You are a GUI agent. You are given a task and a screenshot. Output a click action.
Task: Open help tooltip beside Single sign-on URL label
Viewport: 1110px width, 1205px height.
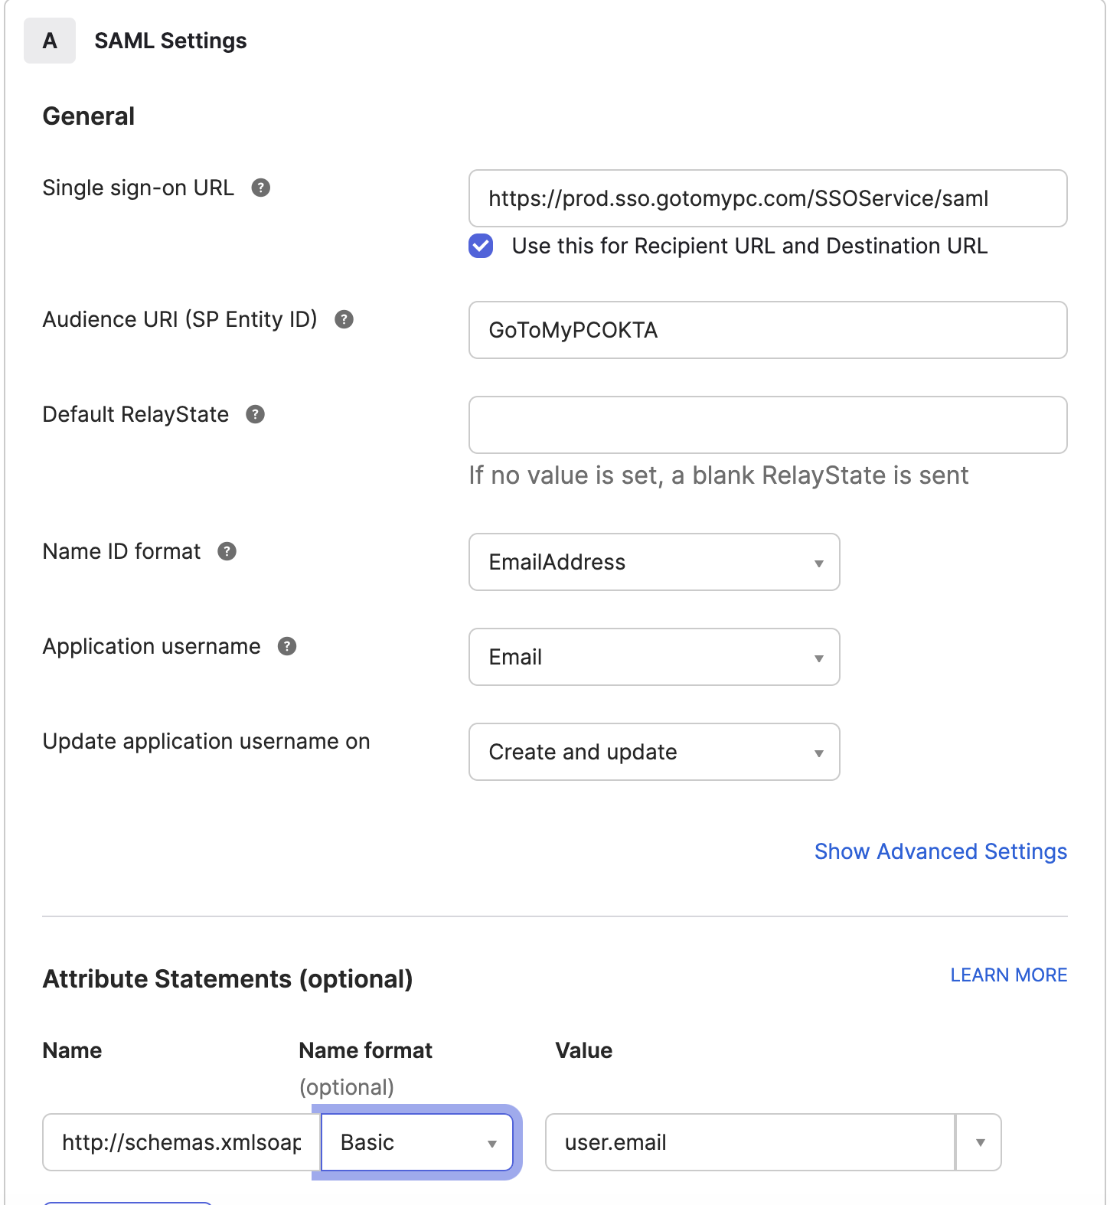(261, 188)
